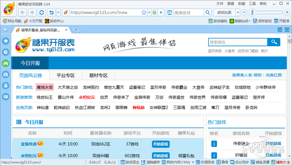
Task: Open the red 永恒纪元 recommended game link
Action: pos(87,97)
